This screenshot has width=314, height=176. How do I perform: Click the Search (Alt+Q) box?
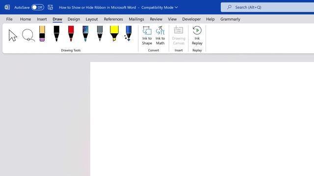[x=267, y=7]
